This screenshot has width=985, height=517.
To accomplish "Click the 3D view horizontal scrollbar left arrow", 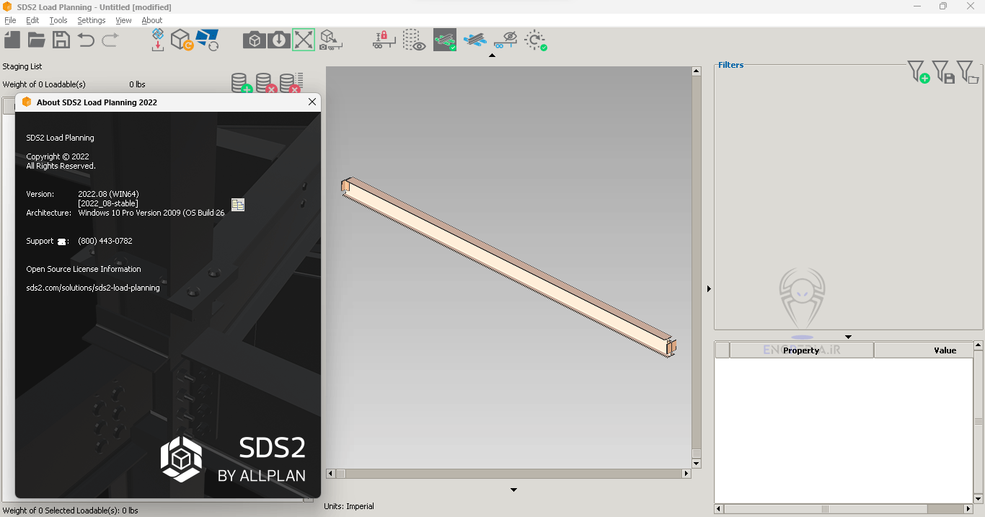I will 331,474.
